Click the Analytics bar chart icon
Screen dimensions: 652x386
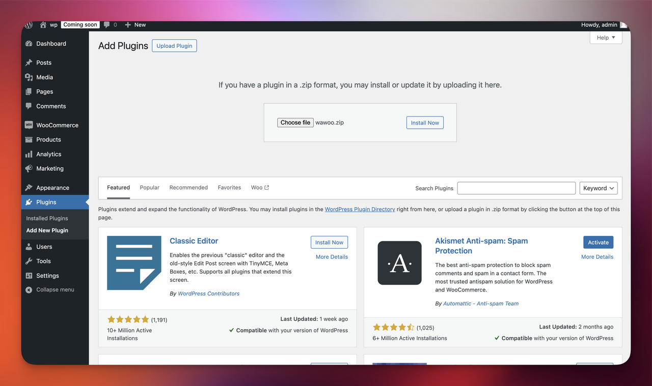pyautogui.click(x=29, y=154)
